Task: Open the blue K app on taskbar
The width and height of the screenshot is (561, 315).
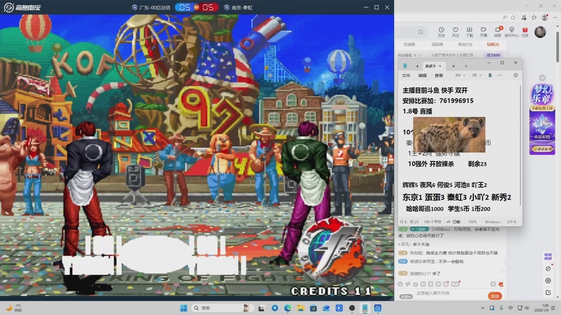Action: (339, 308)
